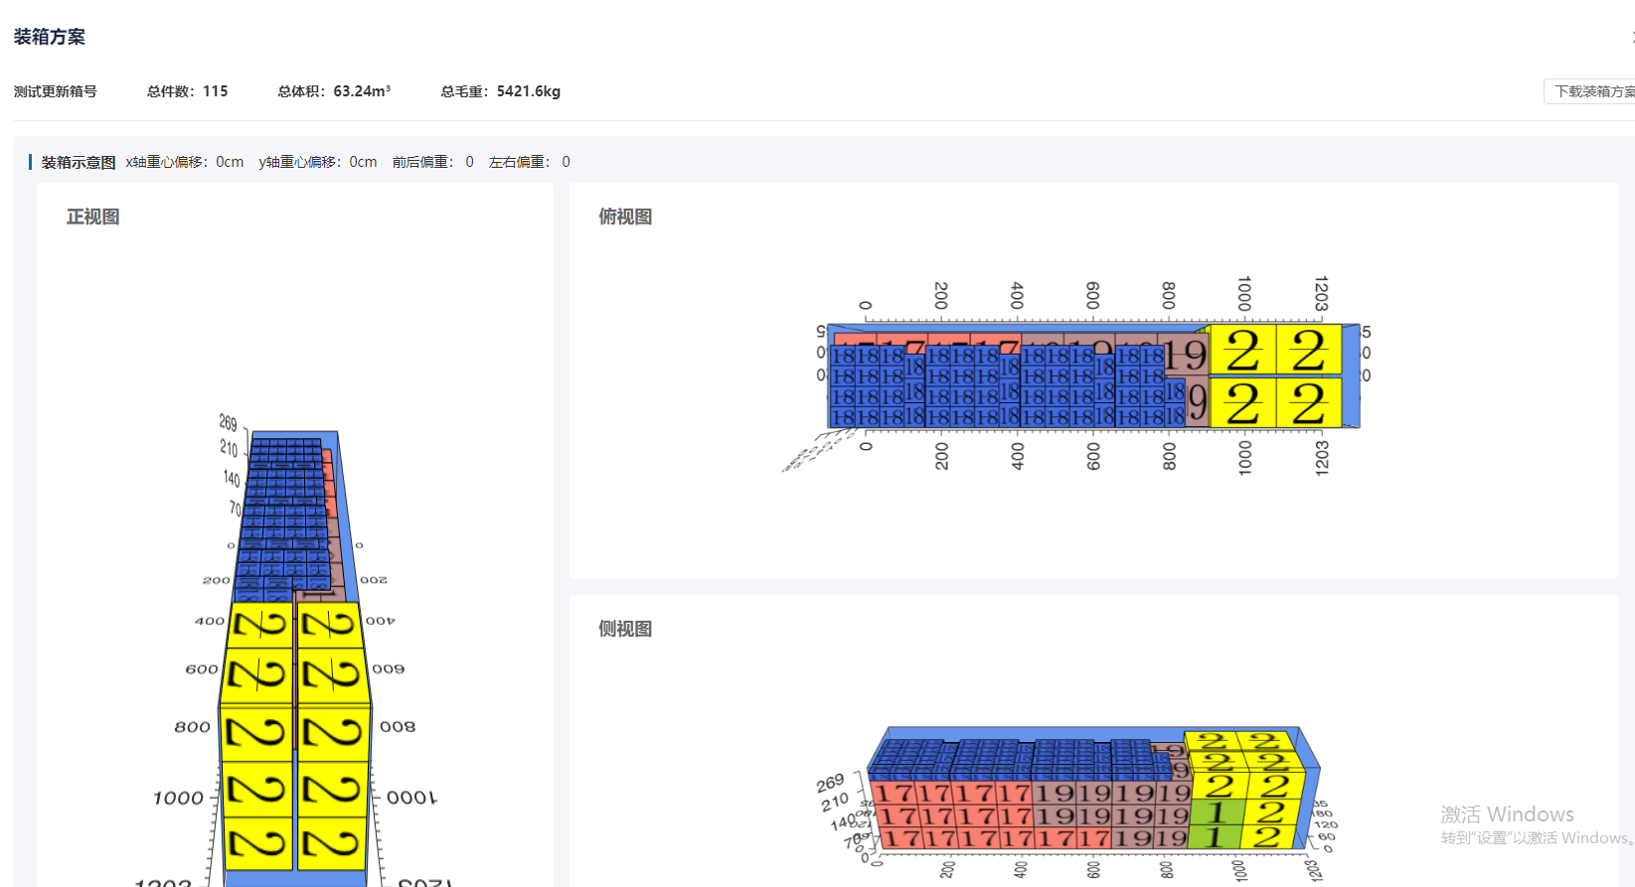The image size is (1635, 887).
Task: Click the 测试更新箱号 label
Action: [56, 91]
